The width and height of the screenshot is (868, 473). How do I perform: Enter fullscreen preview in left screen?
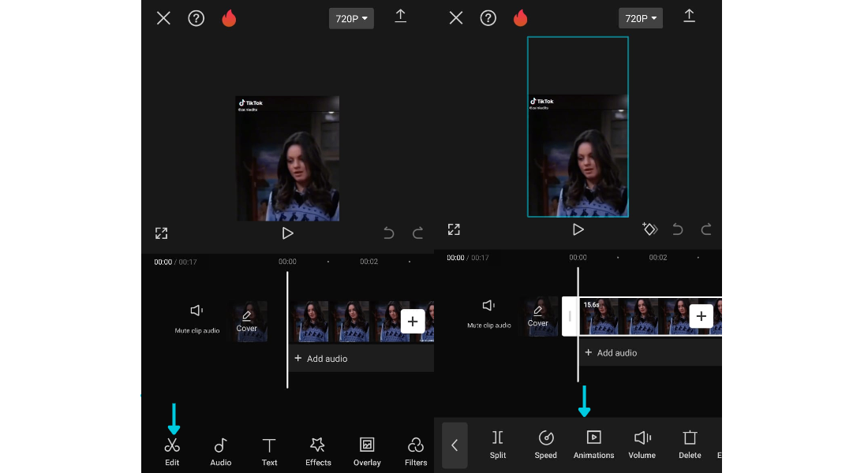click(x=161, y=233)
